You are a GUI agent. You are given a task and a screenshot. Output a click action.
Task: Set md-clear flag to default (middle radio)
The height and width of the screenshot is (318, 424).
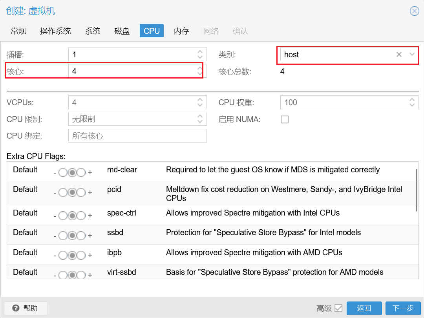click(x=72, y=172)
